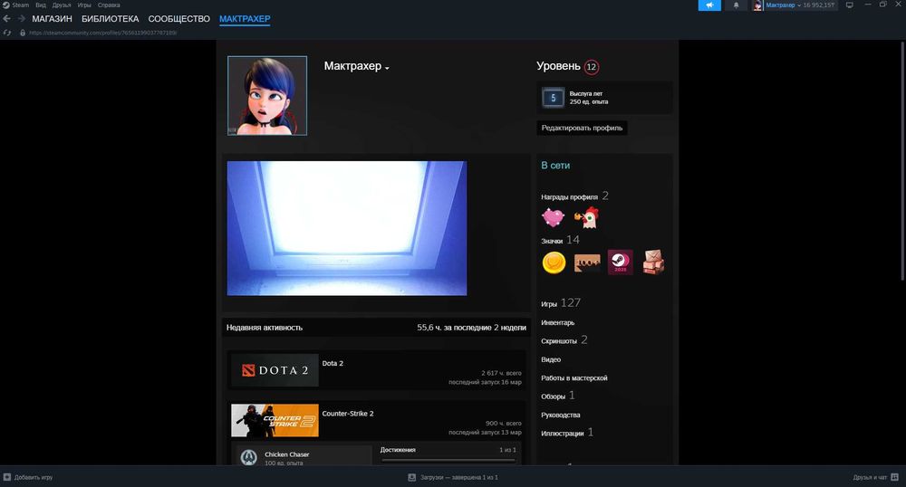Click the Chicken Chaser badge icon
Screen dimensions: 906x487
click(x=249, y=457)
